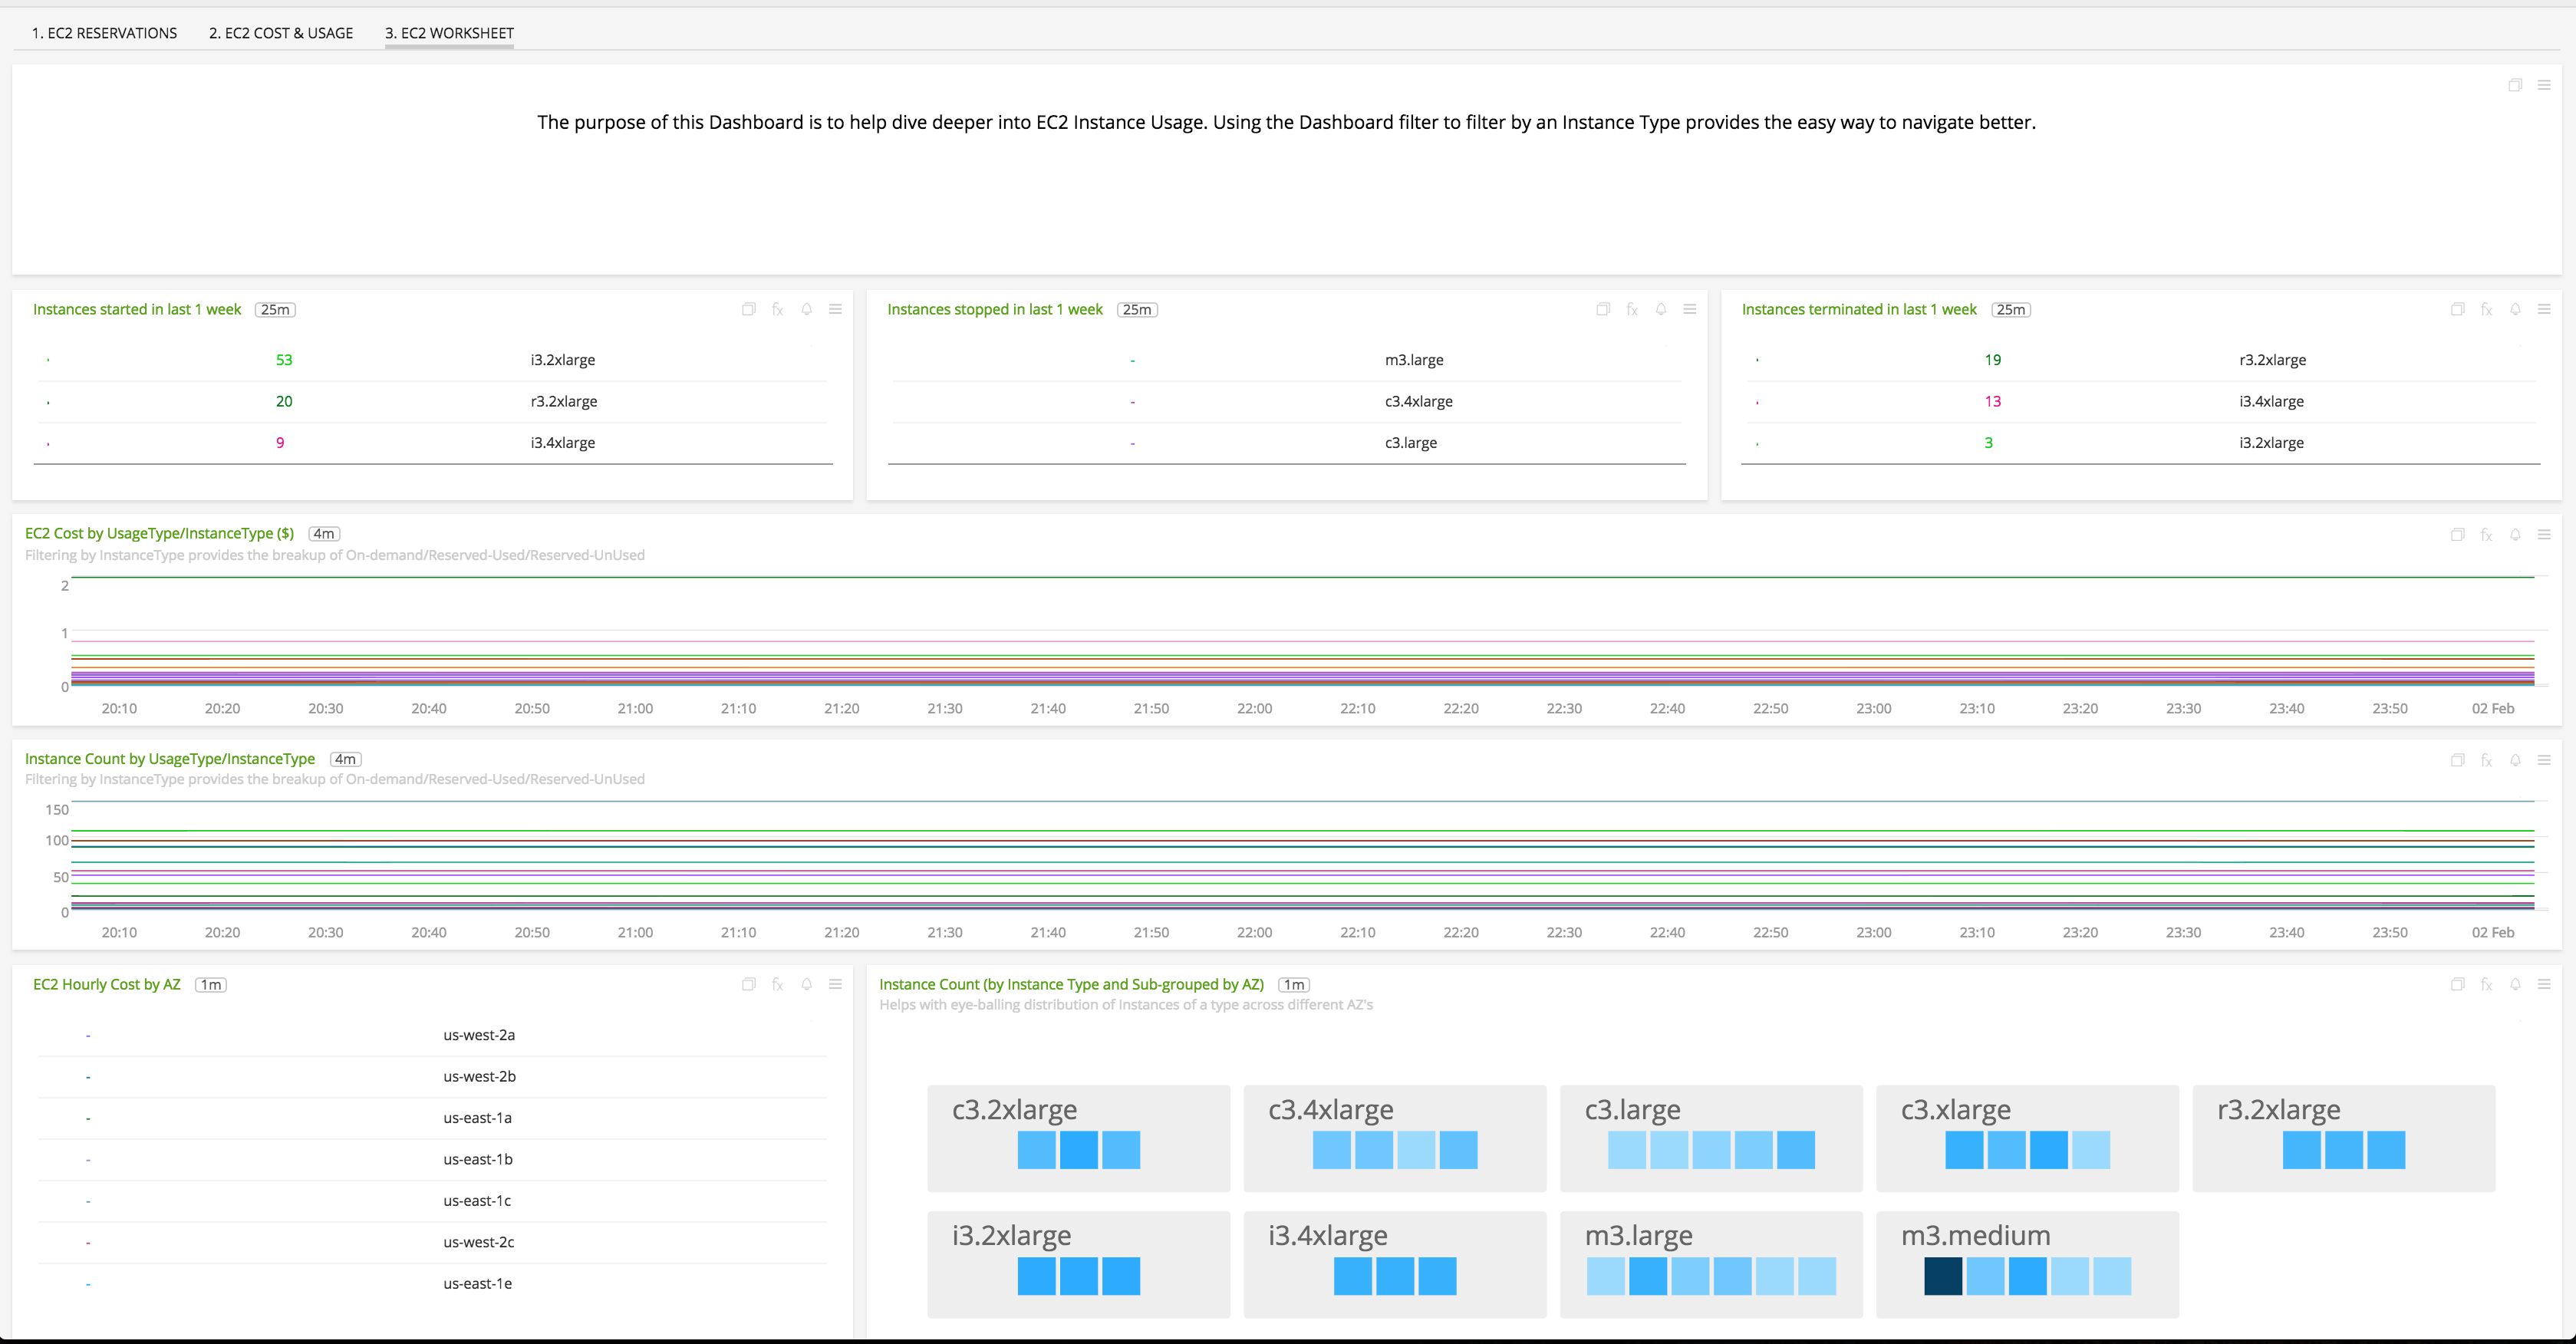This screenshot has width=2576, height=1344.
Task: Click the us-west-2a row in cost table
Action: [479, 1035]
